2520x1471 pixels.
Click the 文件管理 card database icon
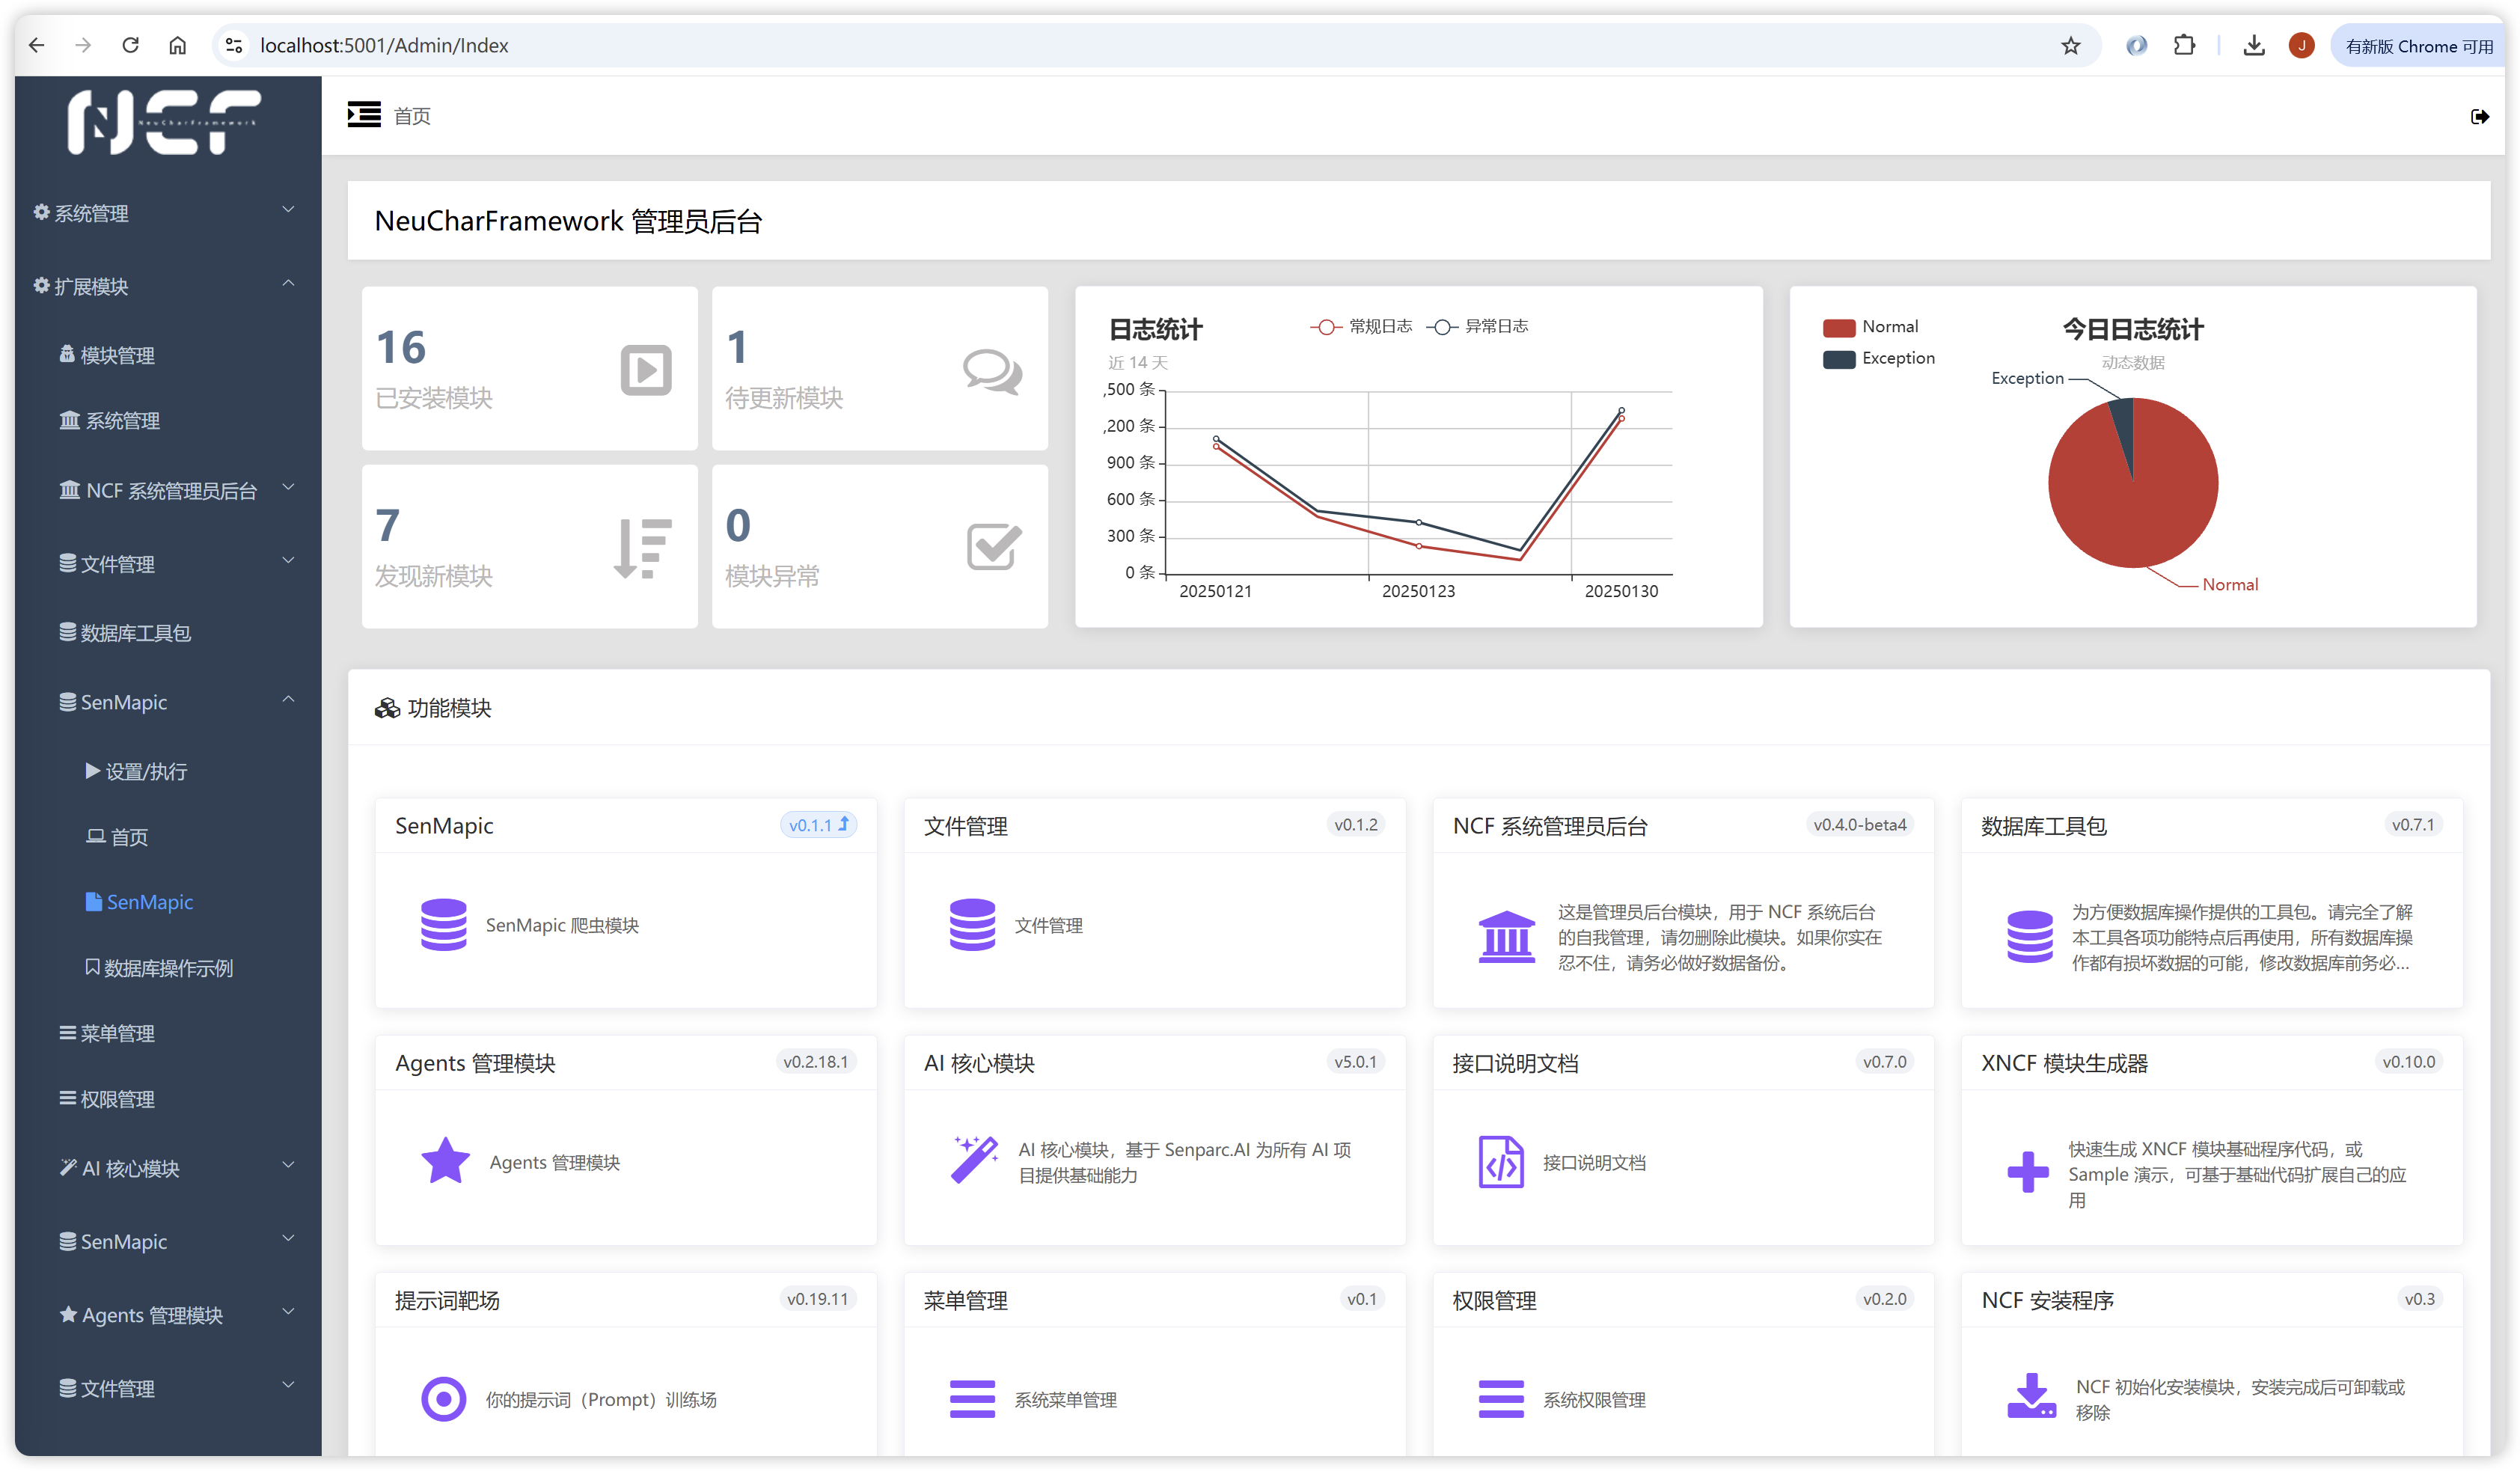tap(972, 924)
